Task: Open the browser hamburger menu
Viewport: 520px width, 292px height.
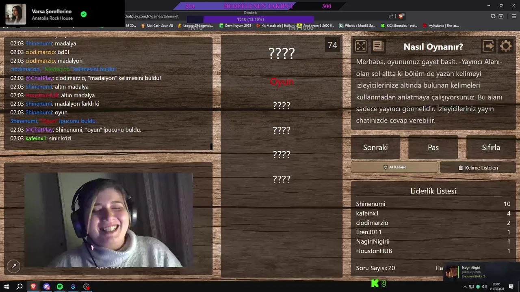Action: point(514,16)
